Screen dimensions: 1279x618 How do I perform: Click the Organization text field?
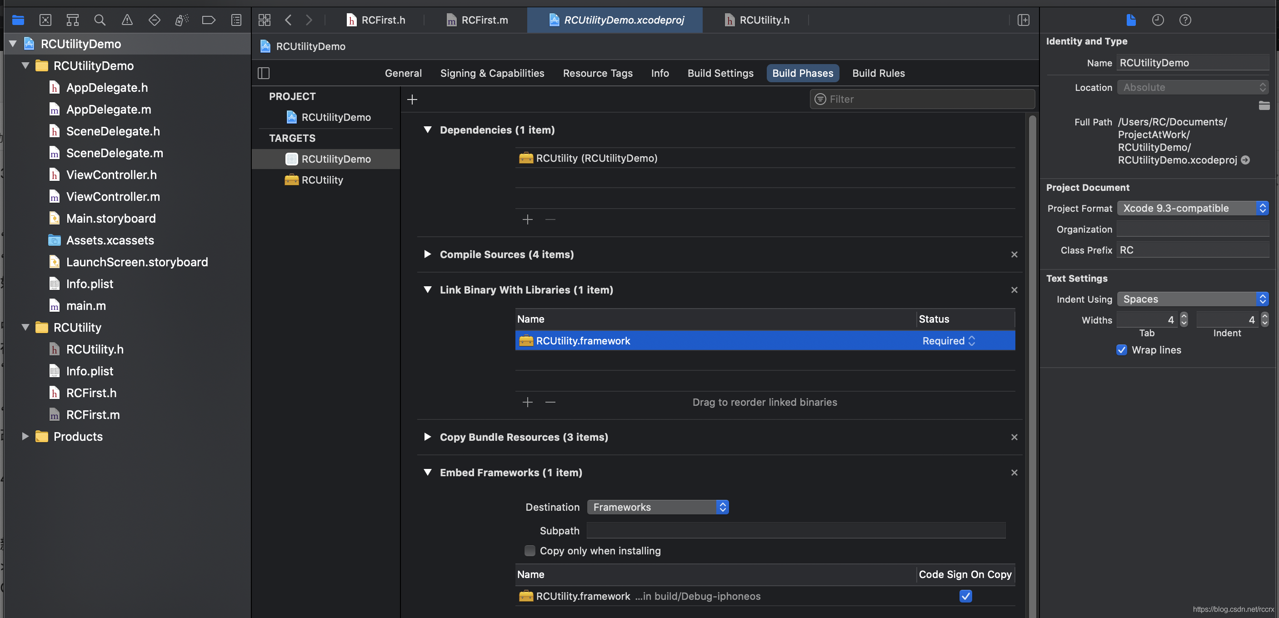point(1193,229)
